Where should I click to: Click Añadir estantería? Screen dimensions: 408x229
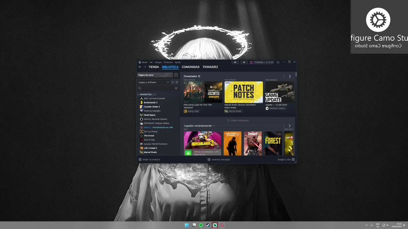(237, 121)
